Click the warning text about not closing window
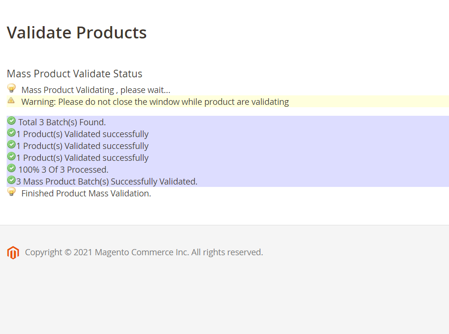Viewport: 449px width, 334px height. click(x=155, y=102)
